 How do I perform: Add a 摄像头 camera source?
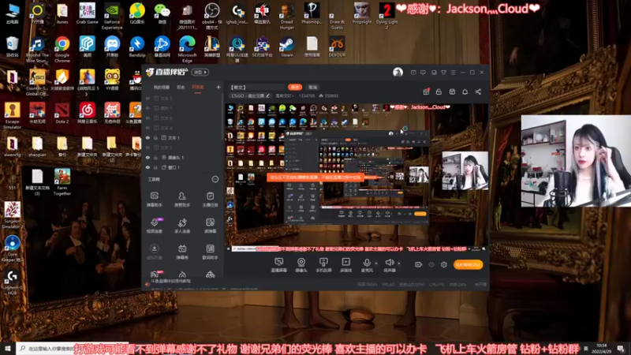301,265
